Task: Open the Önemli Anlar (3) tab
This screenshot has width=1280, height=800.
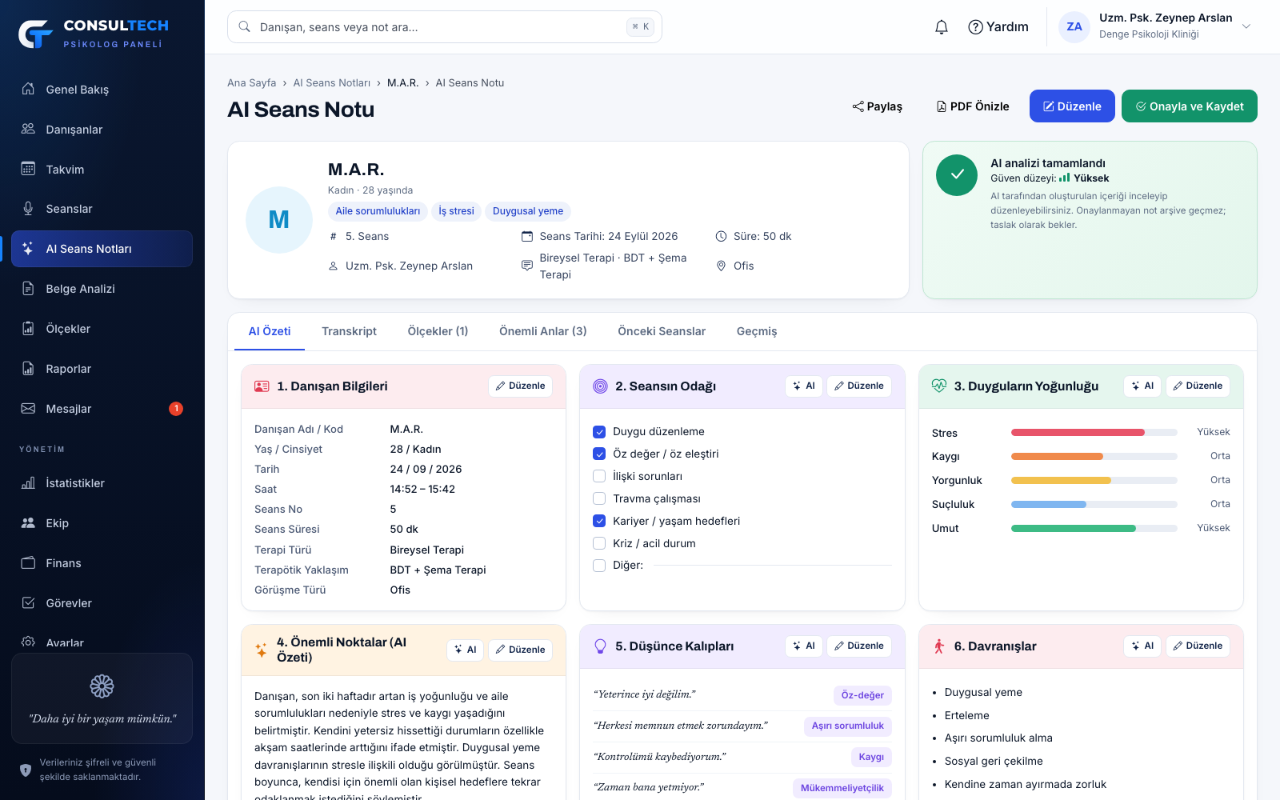Action: pos(543,331)
